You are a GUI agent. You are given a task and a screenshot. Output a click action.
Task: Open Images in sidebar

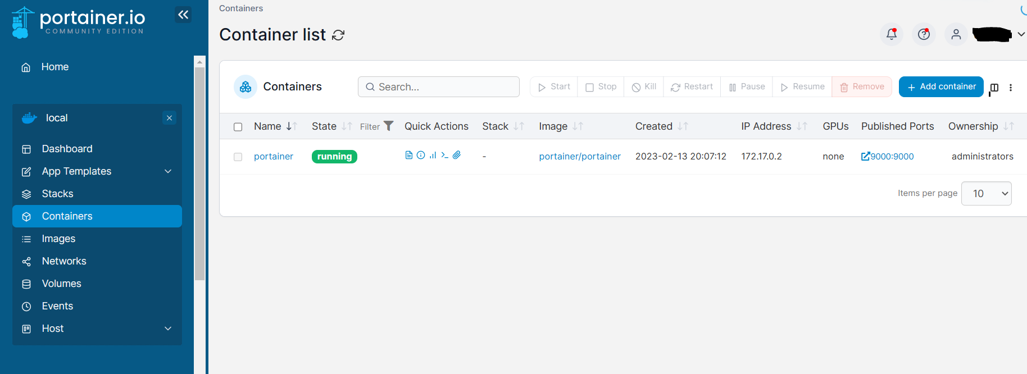coord(97,239)
